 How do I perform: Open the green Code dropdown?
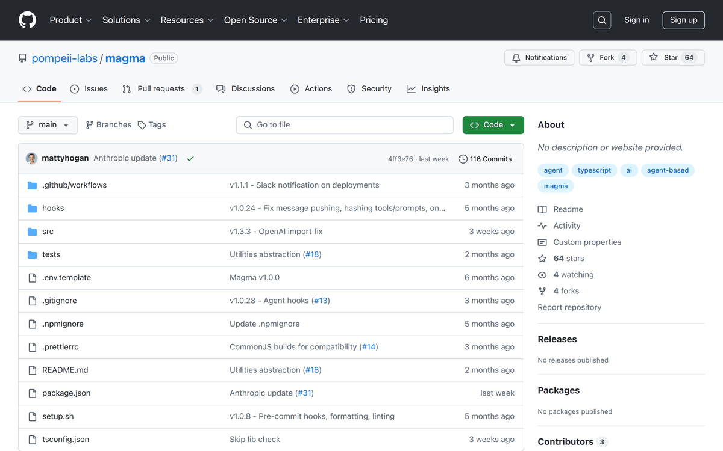(x=493, y=125)
